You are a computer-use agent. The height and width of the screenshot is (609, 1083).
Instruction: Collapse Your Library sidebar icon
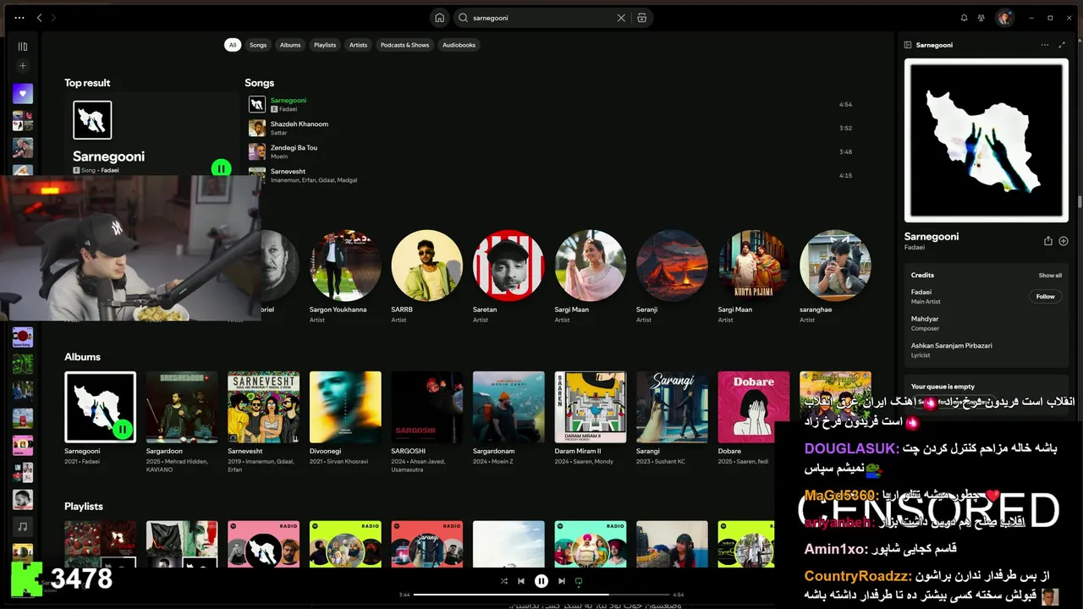23,47
